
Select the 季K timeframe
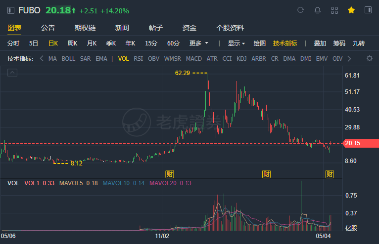(x=111, y=43)
